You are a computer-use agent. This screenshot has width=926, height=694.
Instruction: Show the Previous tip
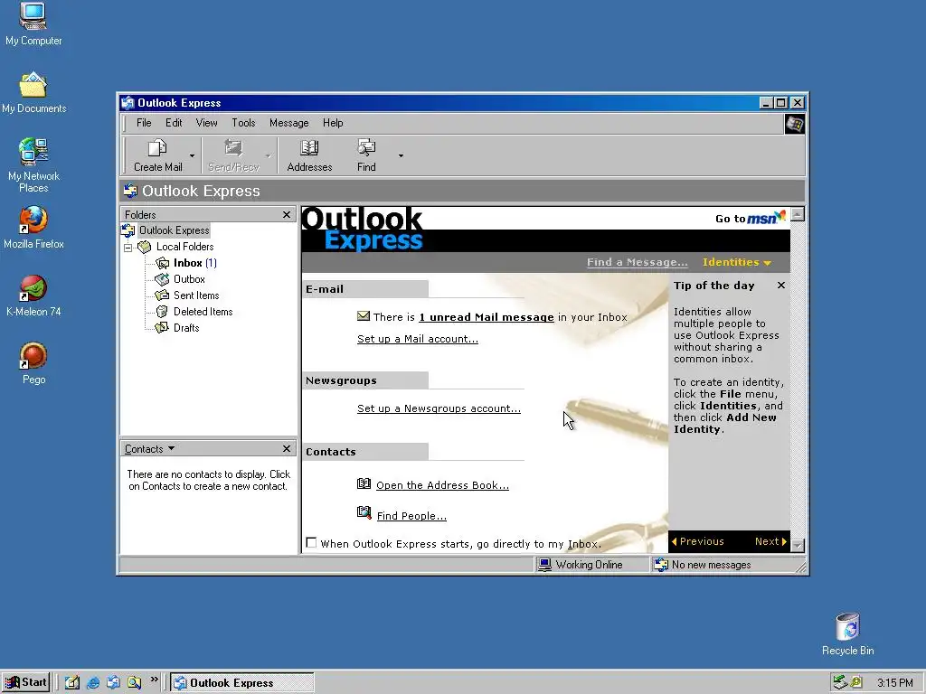coord(697,541)
